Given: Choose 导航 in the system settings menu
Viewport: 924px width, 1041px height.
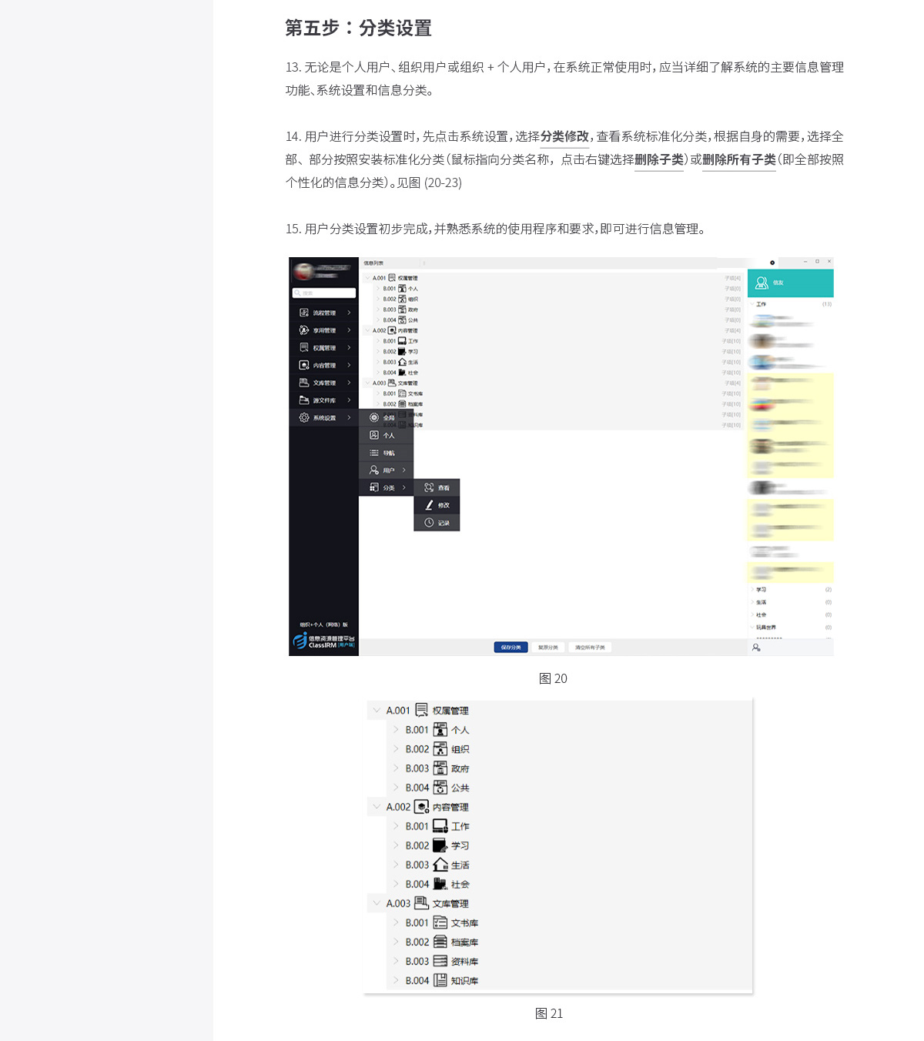Looking at the screenshot, I should pos(387,453).
